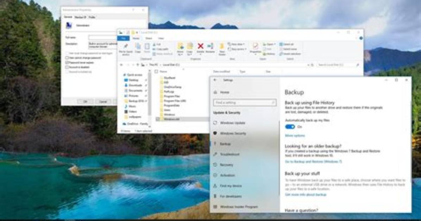Go up one level with Explorer Up arrow

pyautogui.click(x=138, y=65)
